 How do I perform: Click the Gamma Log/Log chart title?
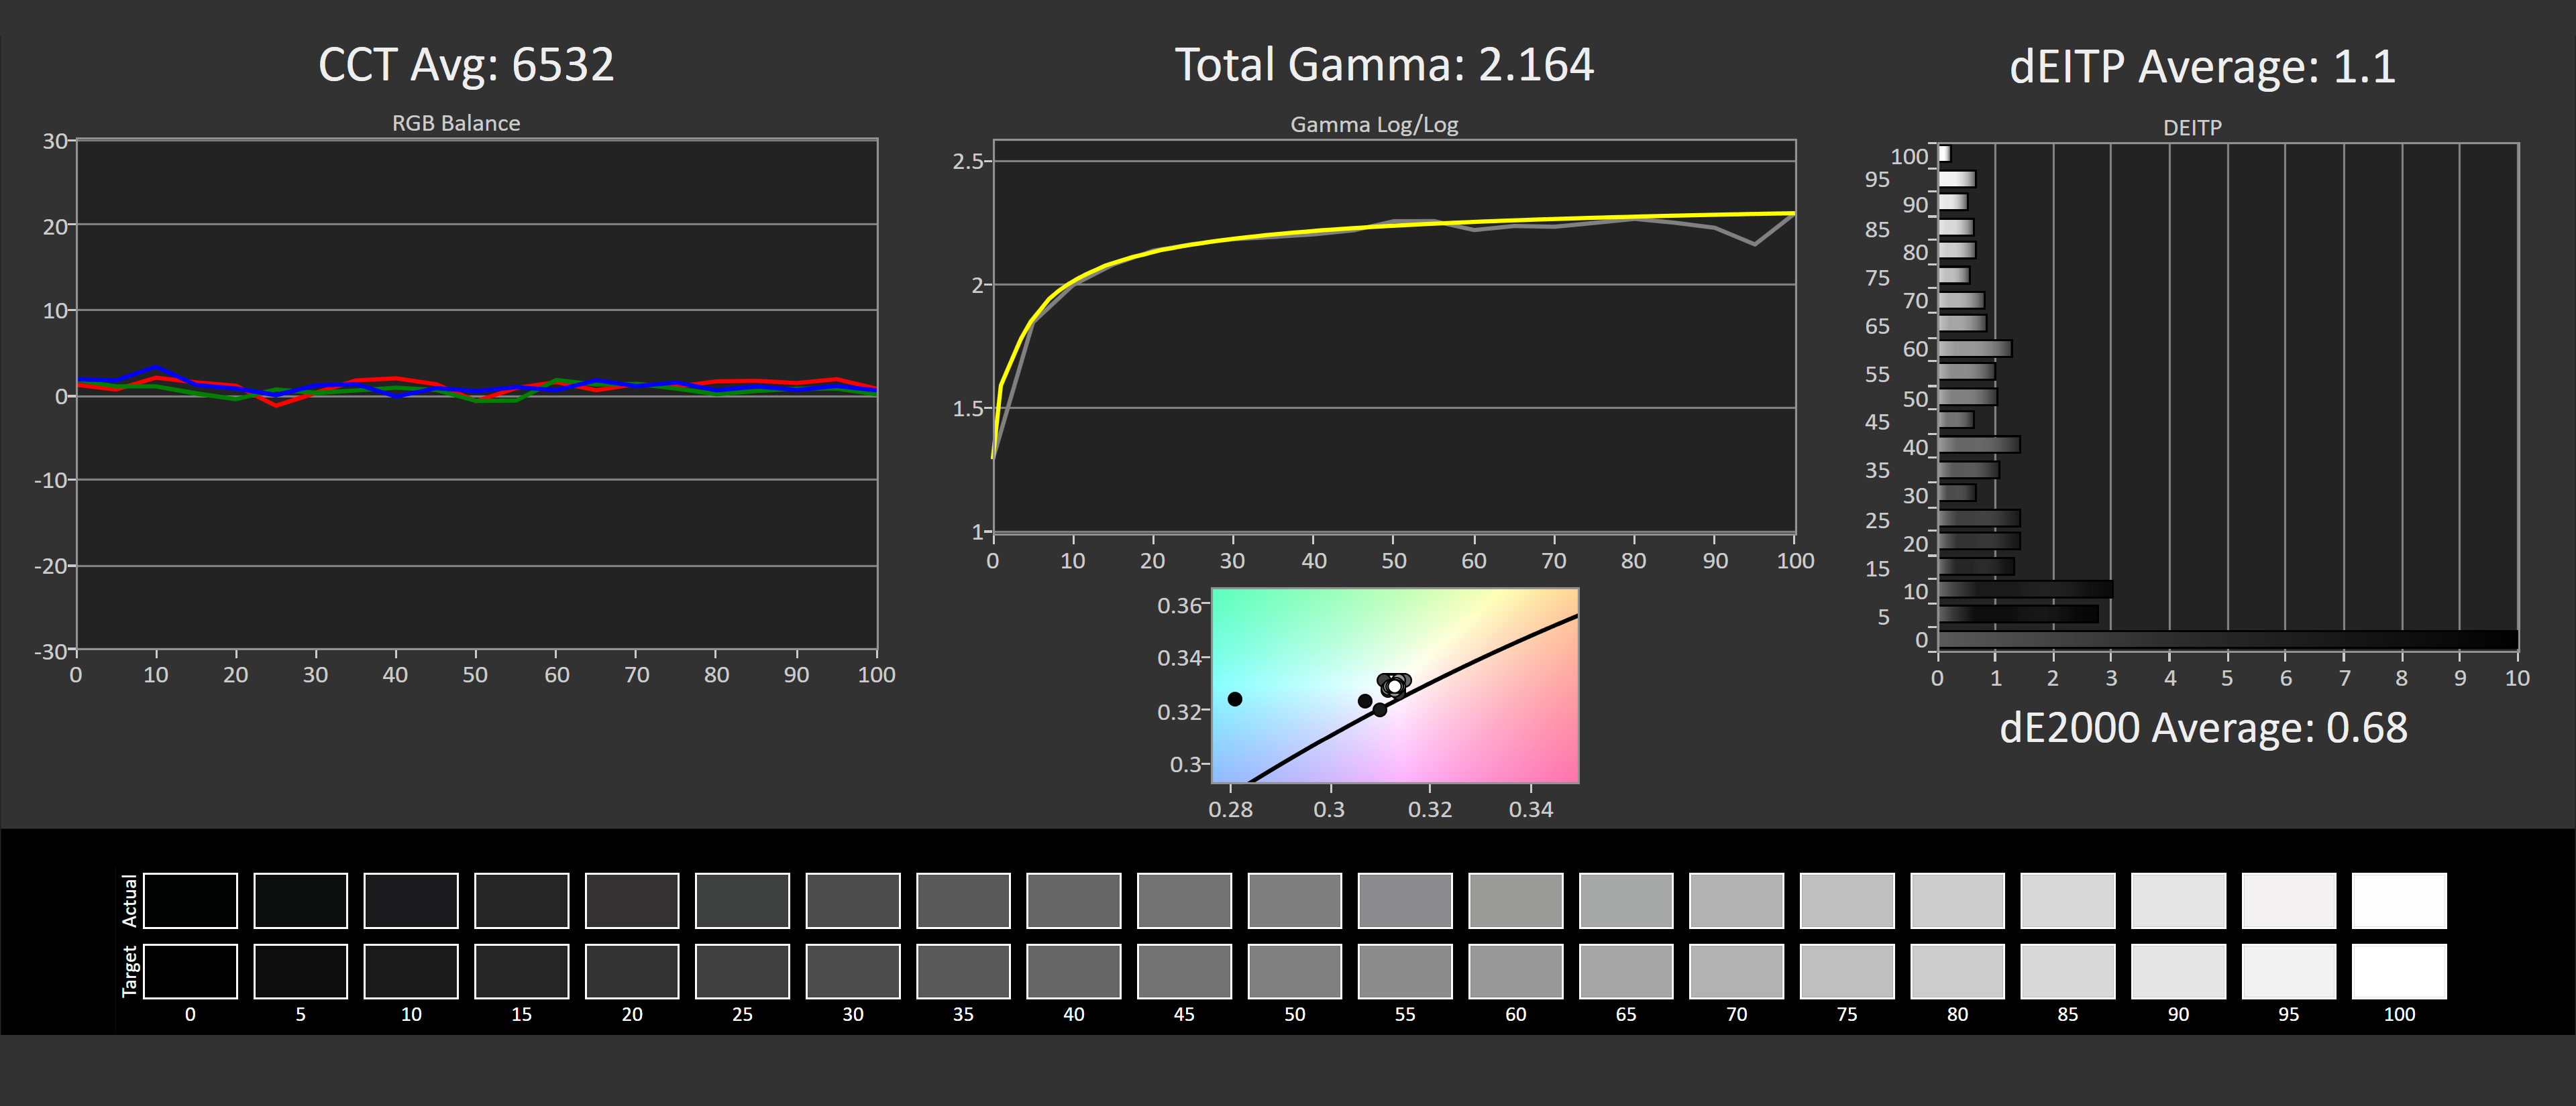[x=1374, y=125]
